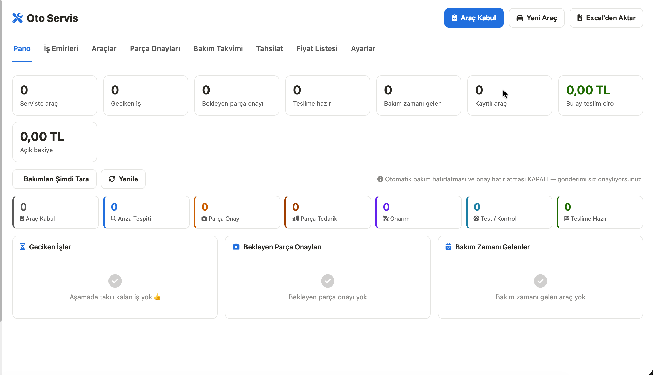
Task: Select the Araç Kabul stage card
Action: pos(56,212)
